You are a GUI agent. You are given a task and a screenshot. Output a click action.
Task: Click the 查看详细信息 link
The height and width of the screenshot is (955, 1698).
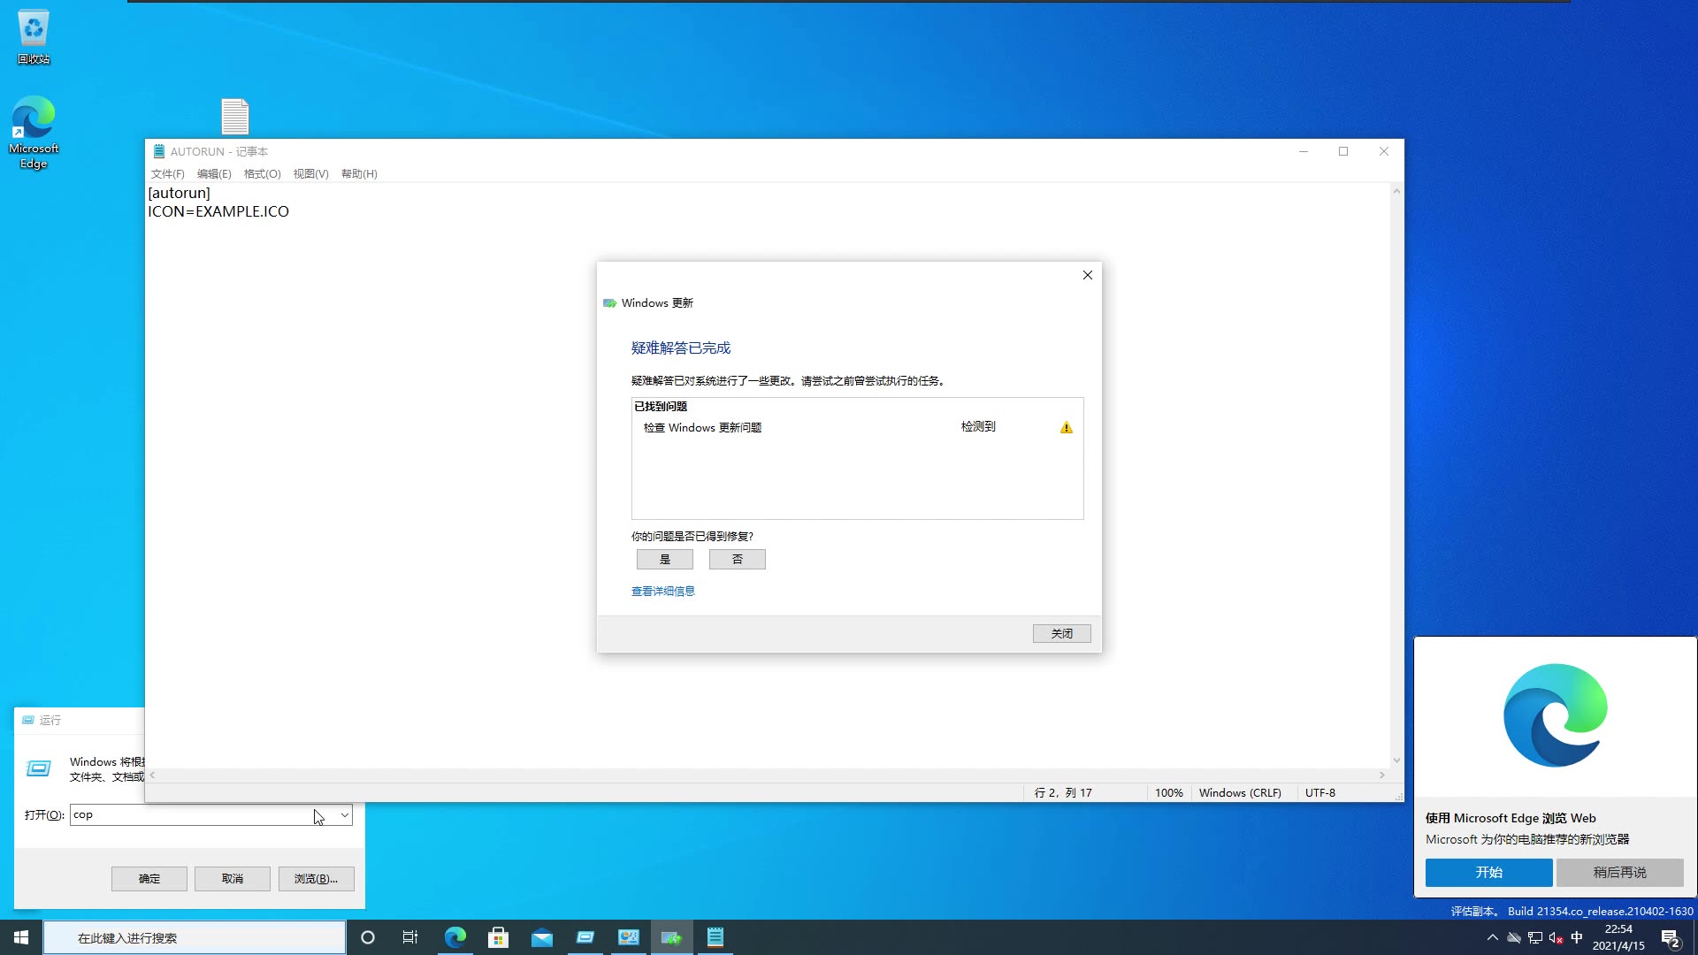coord(662,590)
